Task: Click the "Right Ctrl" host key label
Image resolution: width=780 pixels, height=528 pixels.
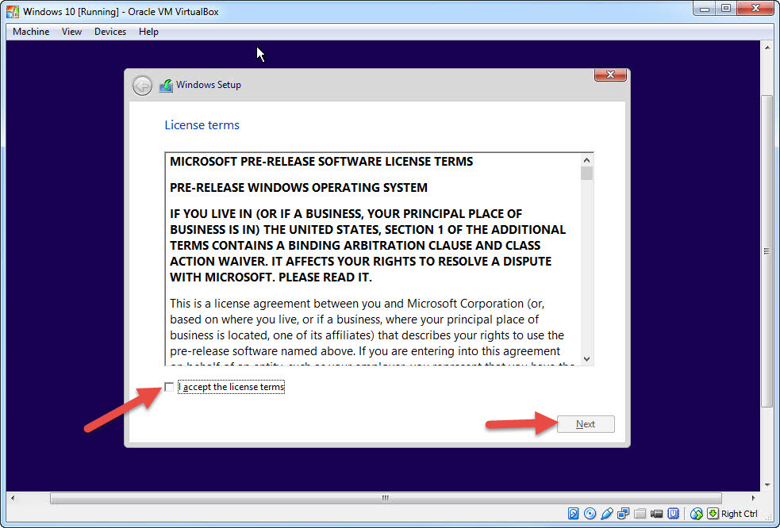Action: click(x=740, y=514)
